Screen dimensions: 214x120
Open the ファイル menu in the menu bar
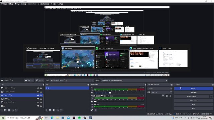point(4,4)
